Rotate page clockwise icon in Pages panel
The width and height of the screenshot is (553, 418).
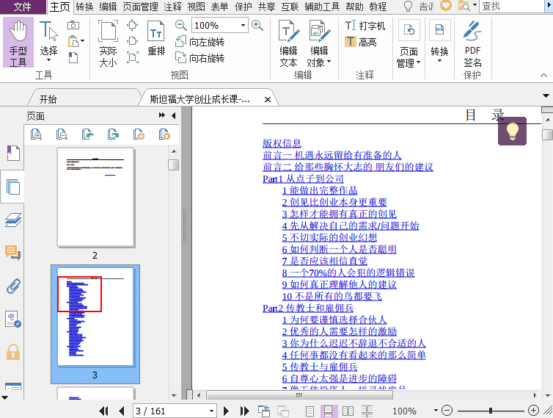pyautogui.click(x=113, y=134)
